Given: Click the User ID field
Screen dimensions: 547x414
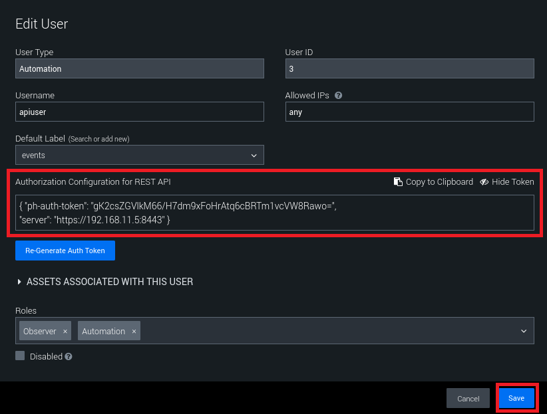Looking at the screenshot, I should click(x=409, y=69).
